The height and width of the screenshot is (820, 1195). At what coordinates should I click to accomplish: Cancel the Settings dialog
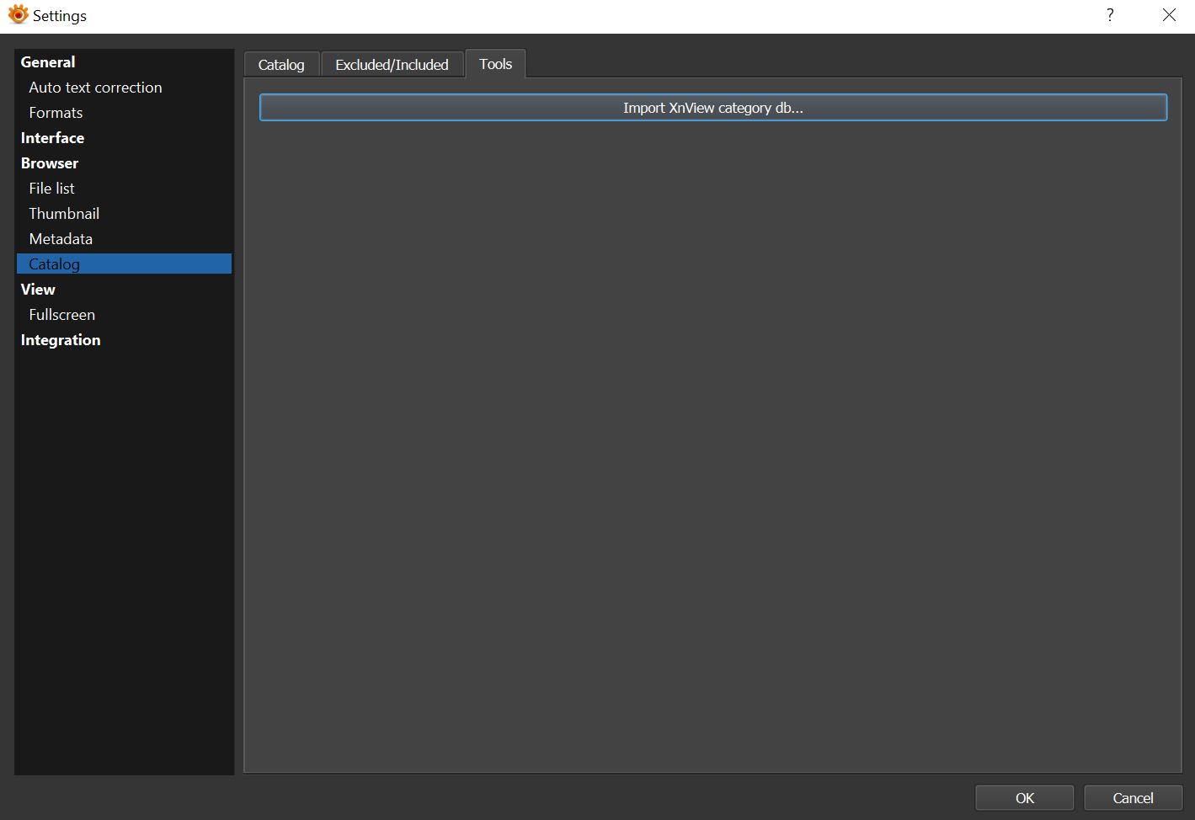(1133, 798)
